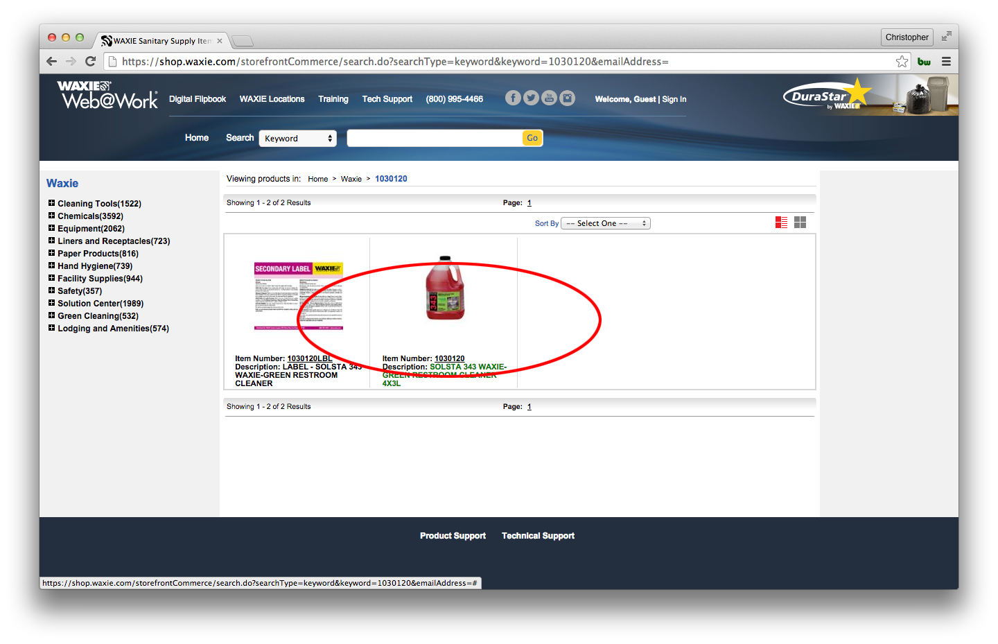Select the WAXIE Sanitary Supply browser tab
This screenshot has width=998, height=644.
pos(161,41)
